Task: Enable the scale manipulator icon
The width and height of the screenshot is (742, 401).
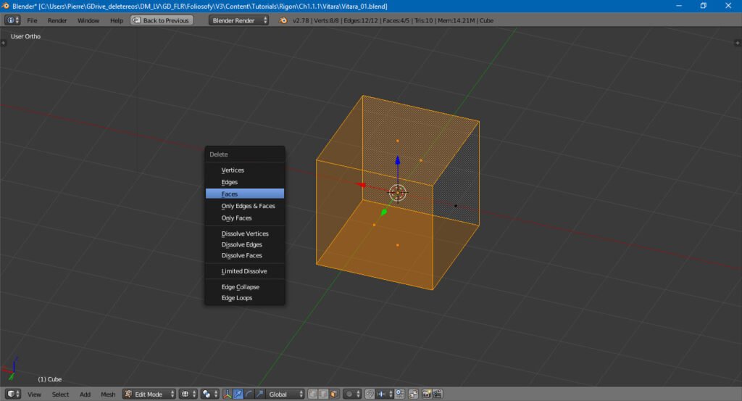Action: (x=260, y=394)
